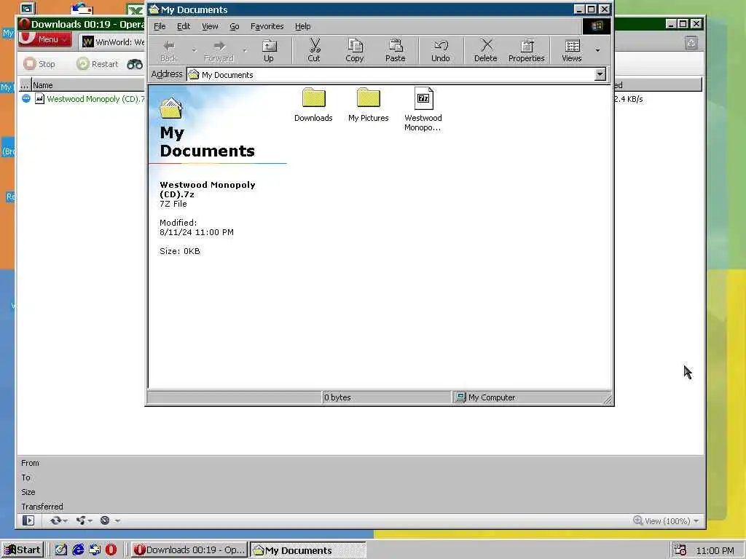The width and height of the screenshot is (746, 559).
Task: Open the Start menu
Action: tap(23, 550)
